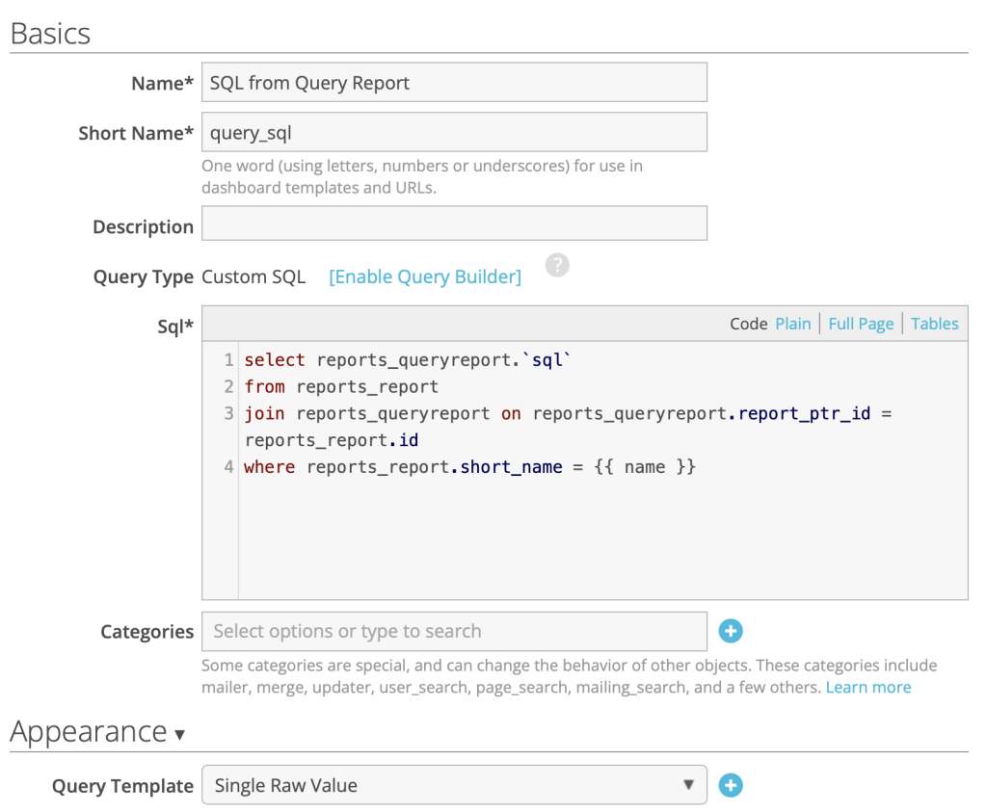Click the join clause on SQL line 3

(568, 414)
